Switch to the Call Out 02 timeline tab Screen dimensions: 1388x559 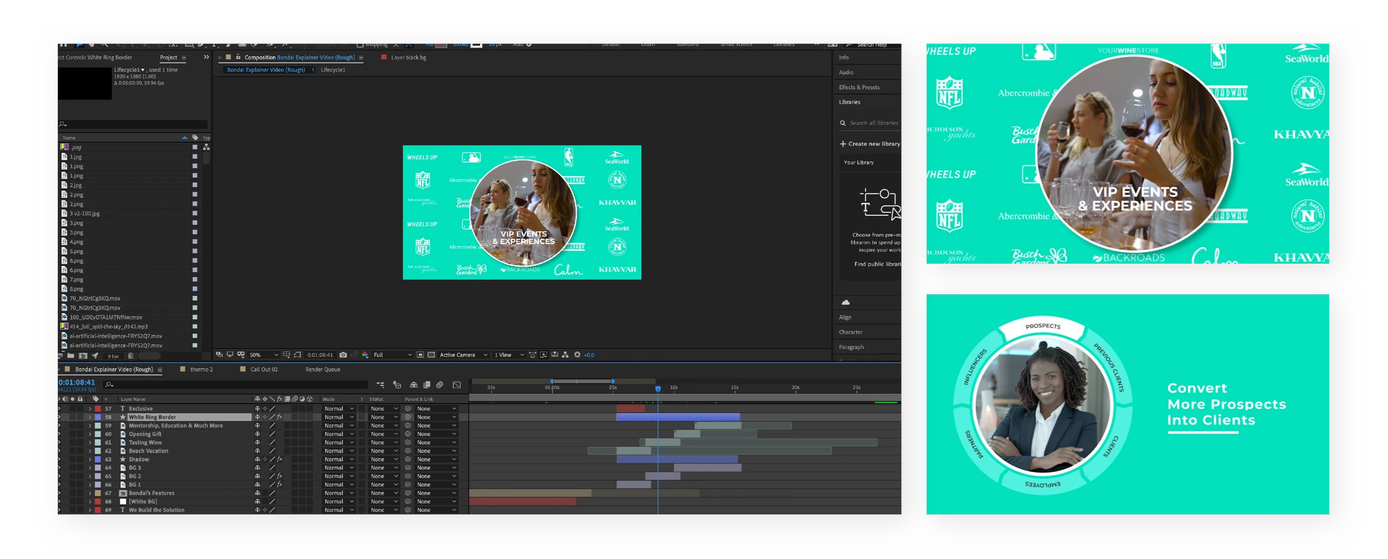[x=264, y=369]
